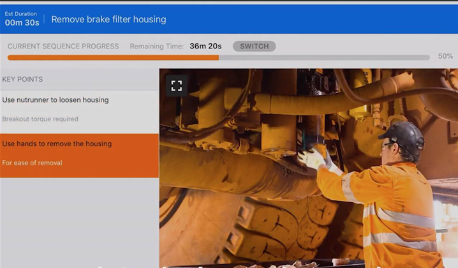
Task: Select Use nutrunner to loosen housing step
Action: click(55, 100)
